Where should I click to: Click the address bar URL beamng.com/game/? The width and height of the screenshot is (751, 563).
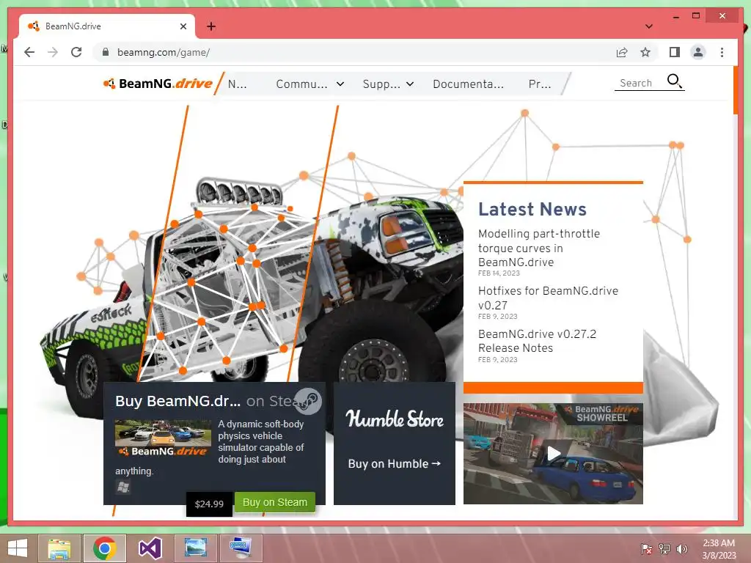click(x=164, y=52)
